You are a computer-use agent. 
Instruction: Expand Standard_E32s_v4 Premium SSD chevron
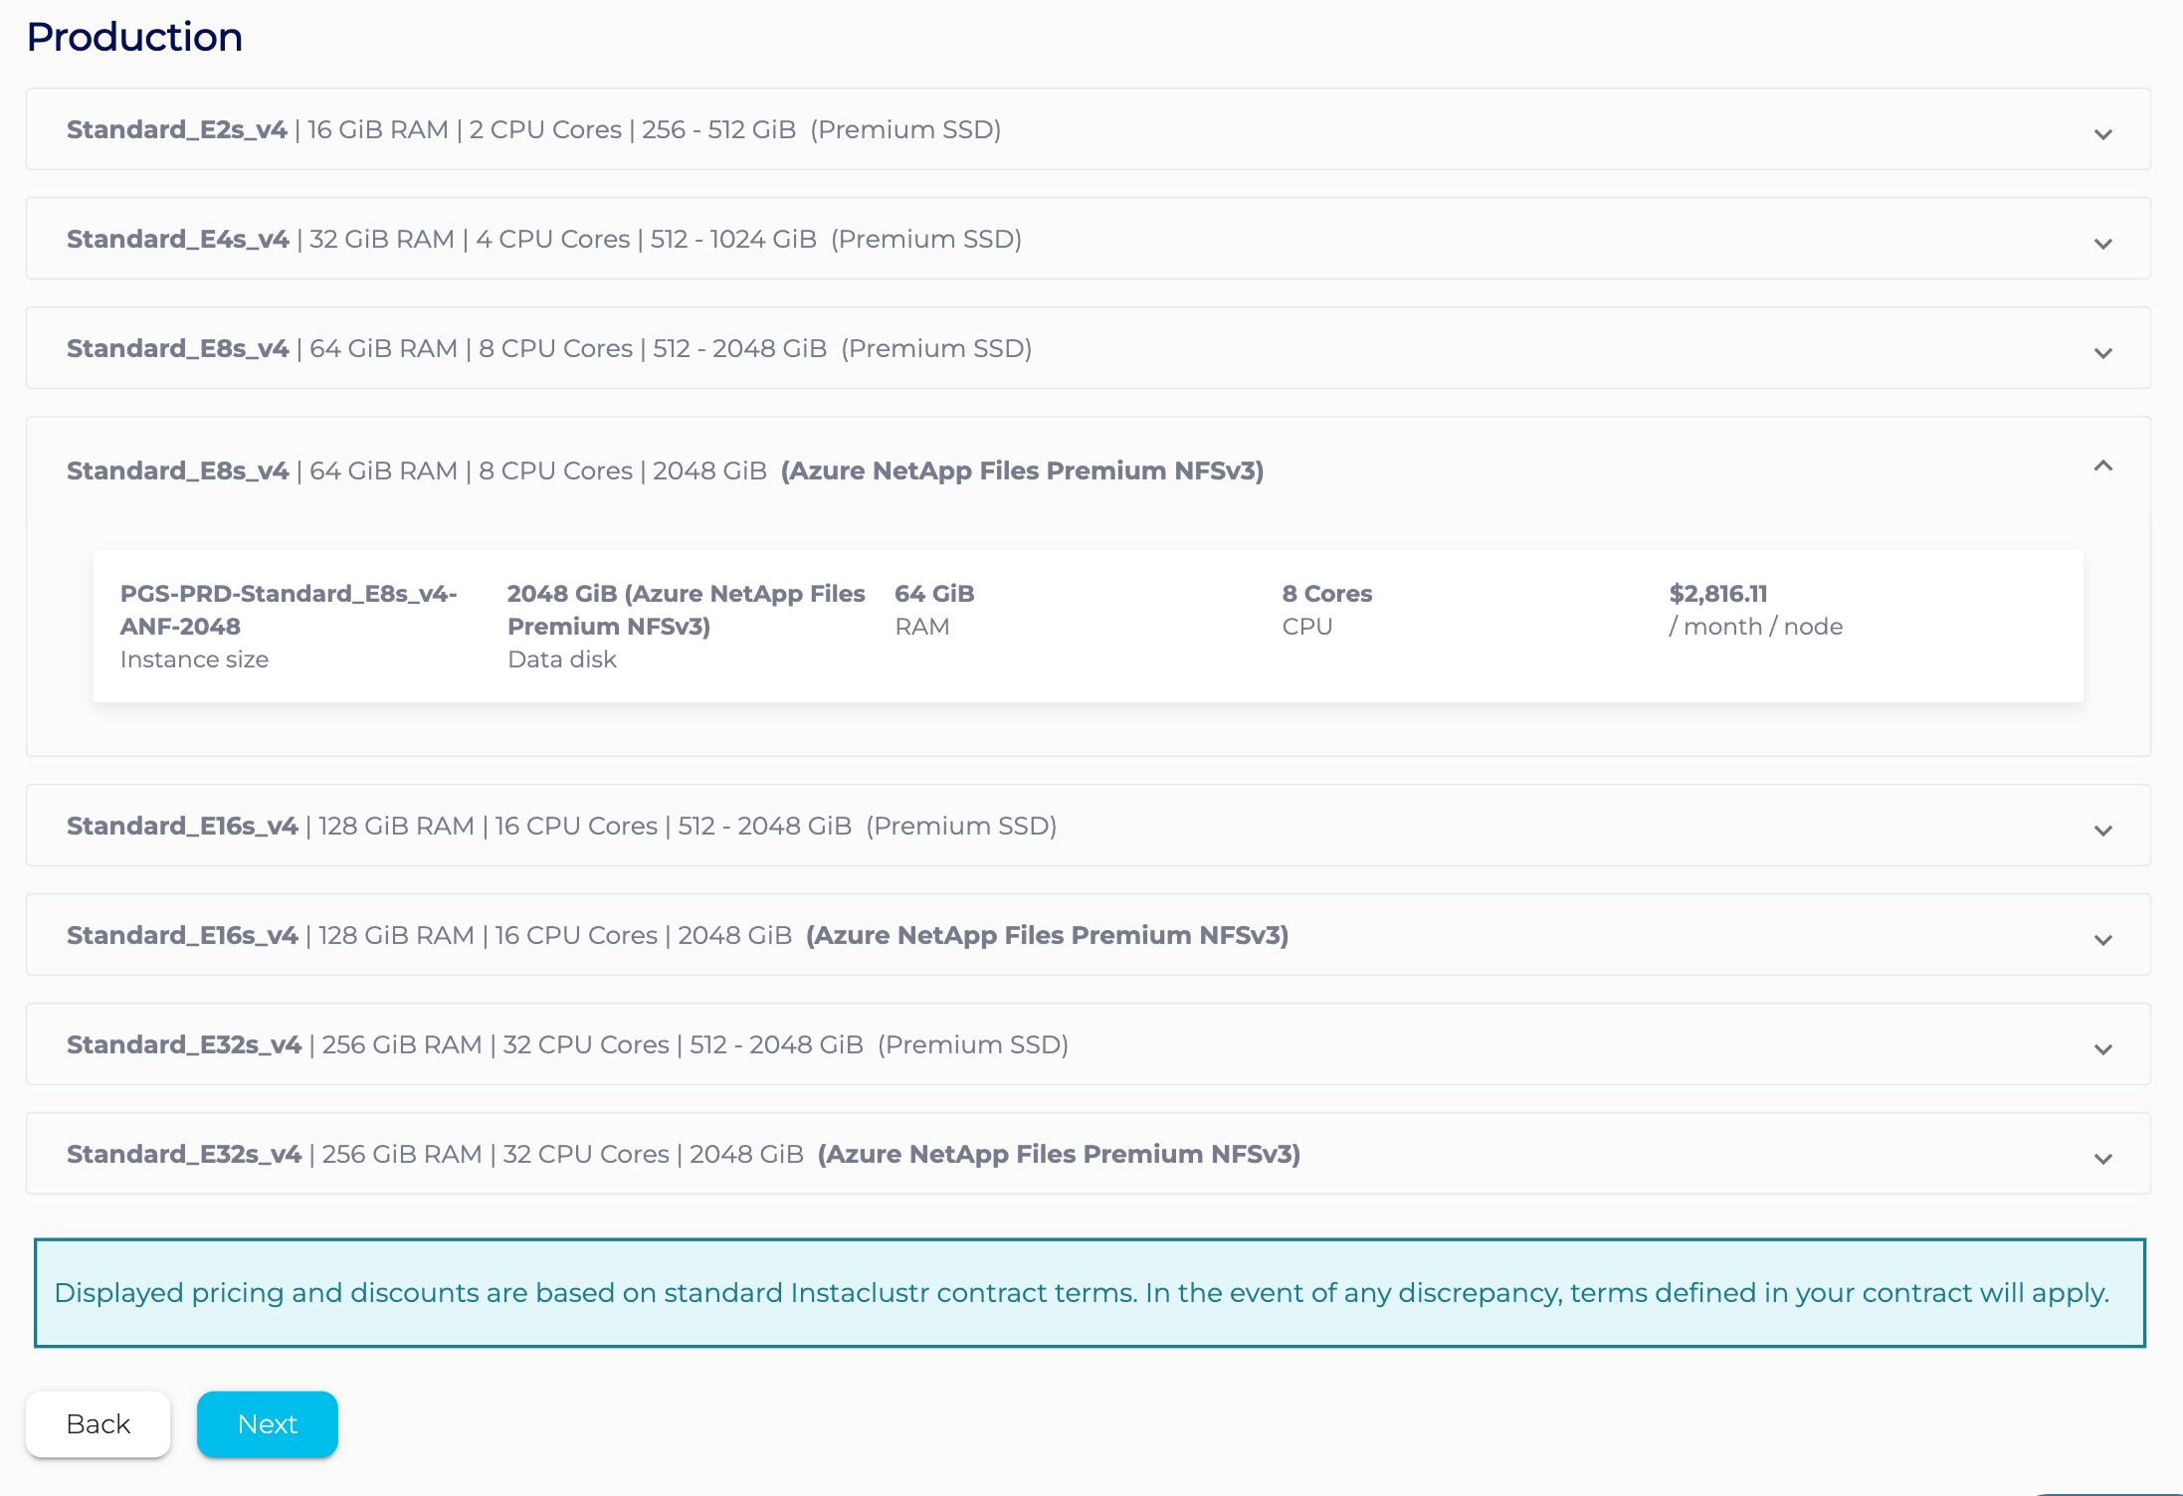point(2102,1048)
